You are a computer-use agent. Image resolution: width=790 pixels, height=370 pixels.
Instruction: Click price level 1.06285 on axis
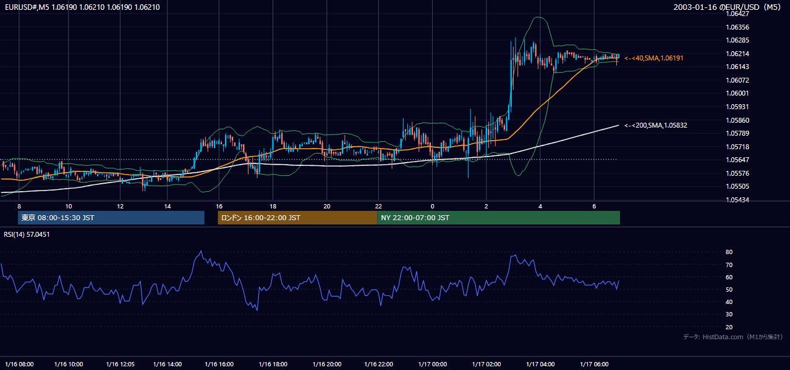coord(738,40)
